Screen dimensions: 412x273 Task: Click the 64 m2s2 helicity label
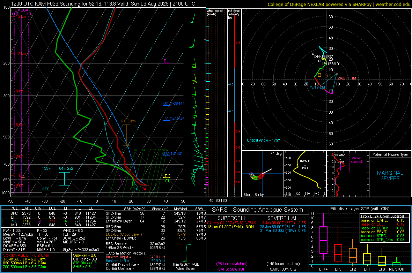(66, 168)
